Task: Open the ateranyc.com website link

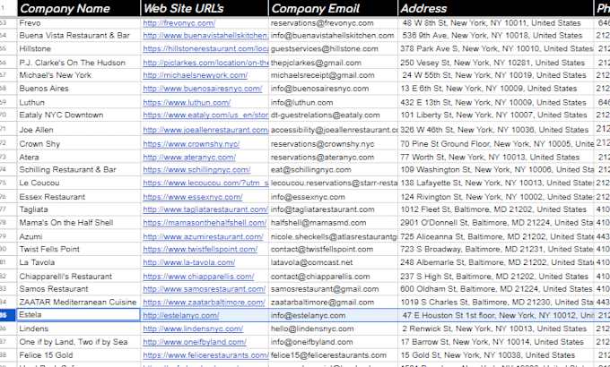Action: (189, 158)
